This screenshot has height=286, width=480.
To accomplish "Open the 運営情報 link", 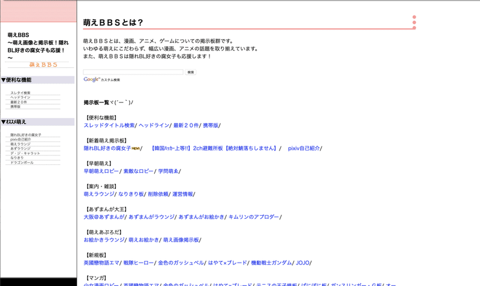I will 182,194.
